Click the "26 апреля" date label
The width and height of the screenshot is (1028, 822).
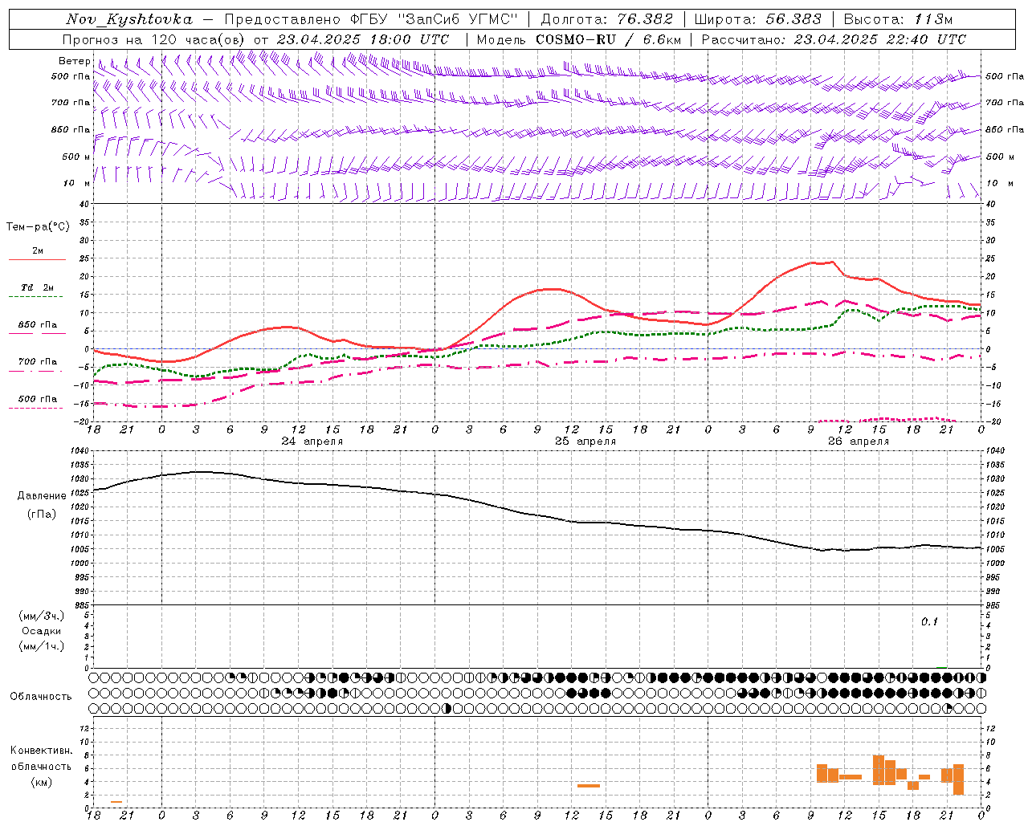(859, 442)
